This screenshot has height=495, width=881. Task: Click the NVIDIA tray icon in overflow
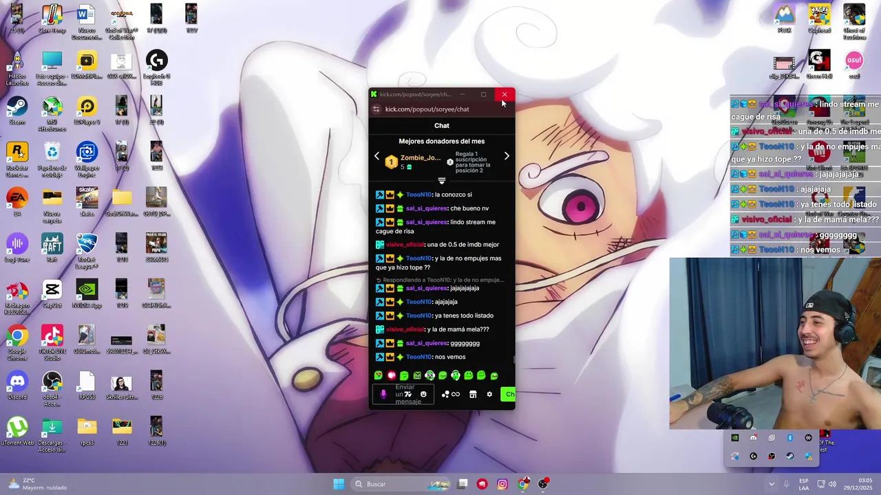point(735,438)
